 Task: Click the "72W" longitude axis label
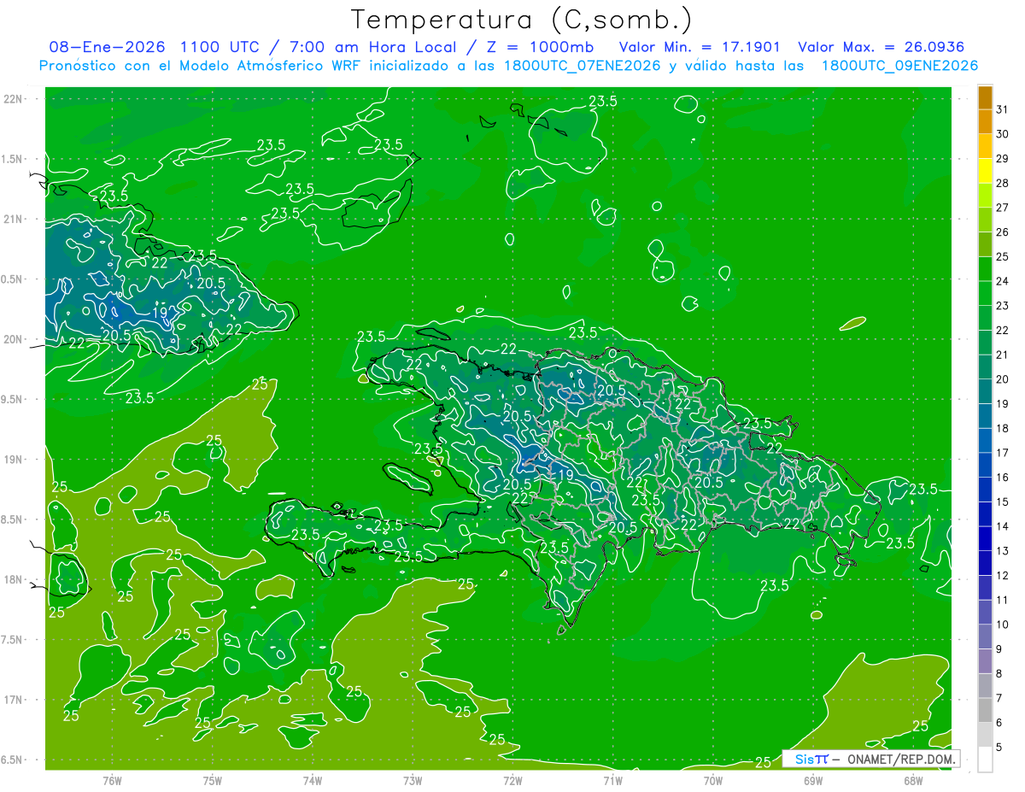512,781
